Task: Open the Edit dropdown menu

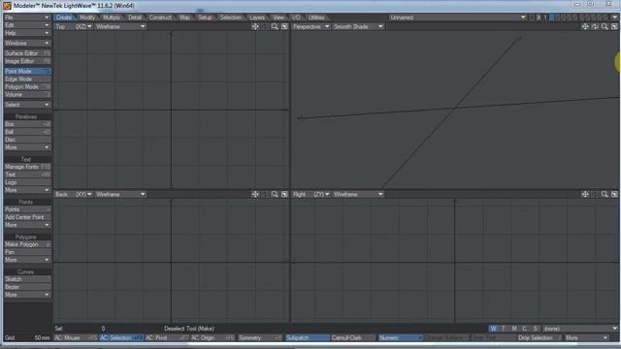Action: 27,25
